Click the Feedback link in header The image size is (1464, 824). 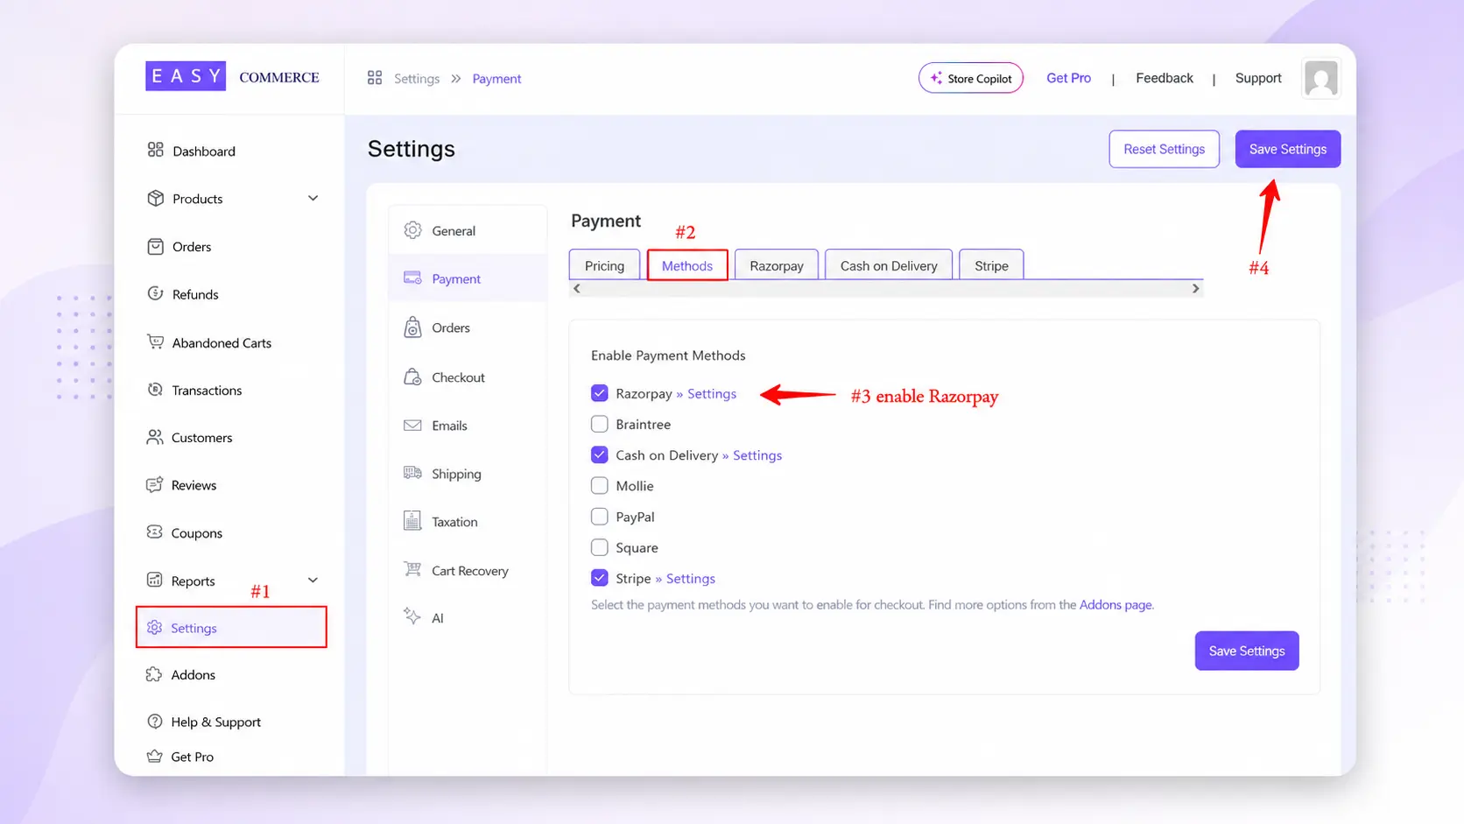(1165, 78)
